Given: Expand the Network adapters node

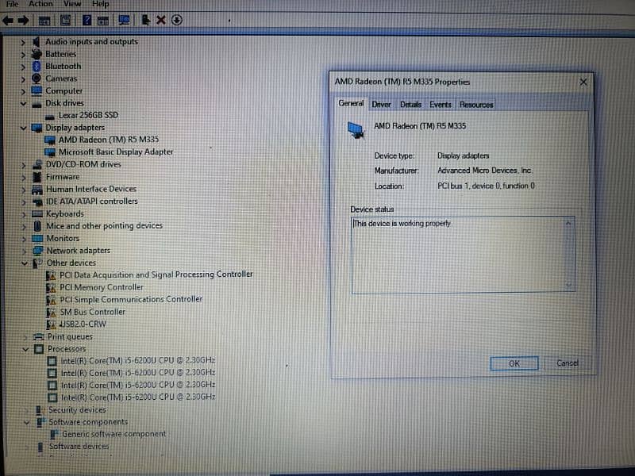Looking at the screenshot, I should [x=24, y=251].
